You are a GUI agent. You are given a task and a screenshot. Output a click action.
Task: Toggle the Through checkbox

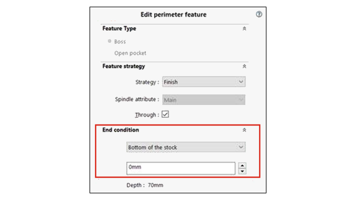(165, 114)
